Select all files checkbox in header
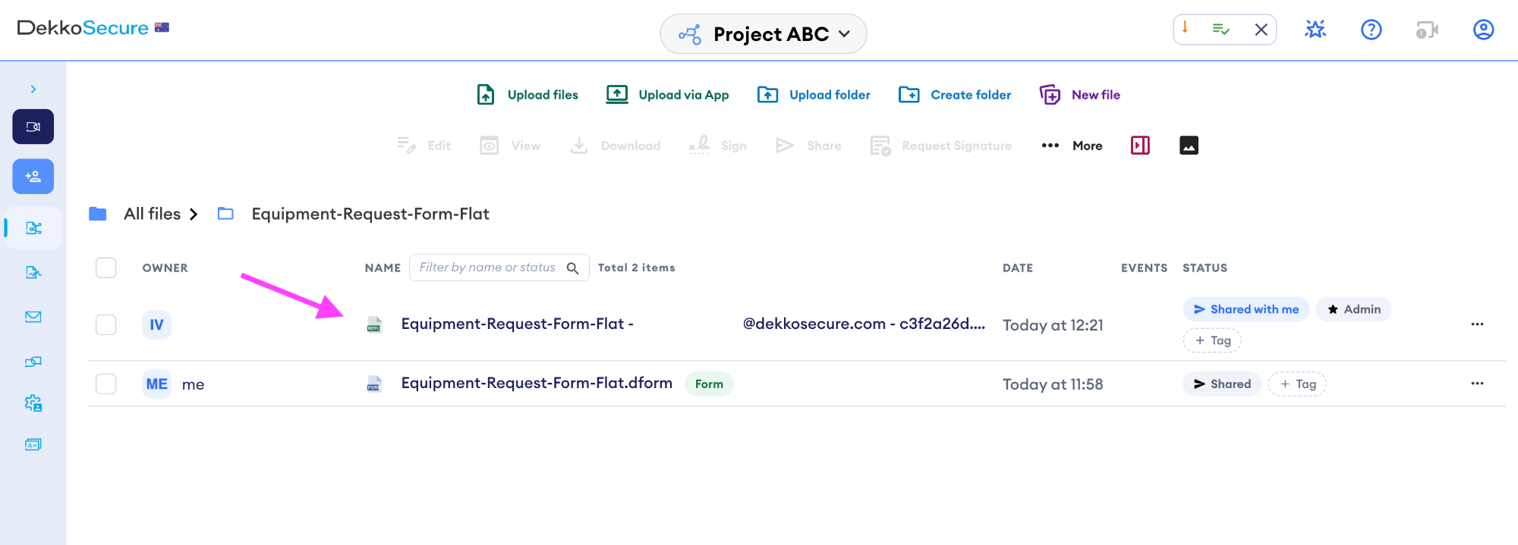The height and width of the screenshot is (545, 1518). point(106,268)
